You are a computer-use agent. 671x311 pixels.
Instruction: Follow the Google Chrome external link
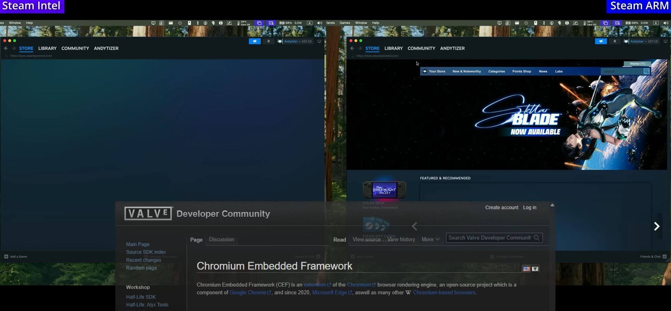(250, 292)
